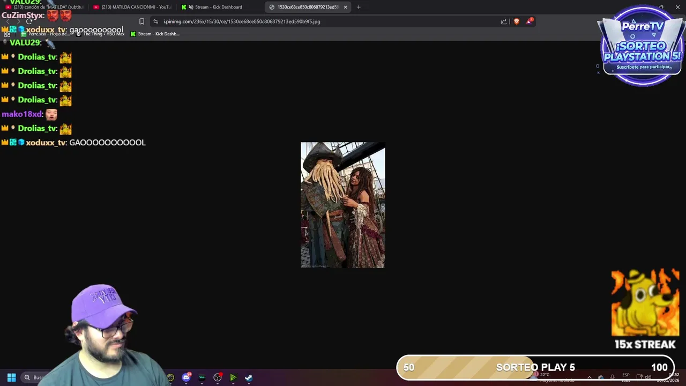
Task: Open the Stream - Kick Dashboard tab
Action: click(x=219, y=7)
